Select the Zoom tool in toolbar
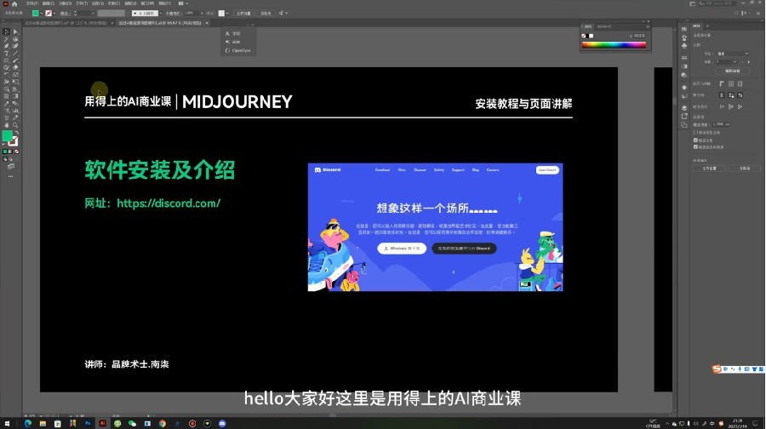 click(15, 125)
